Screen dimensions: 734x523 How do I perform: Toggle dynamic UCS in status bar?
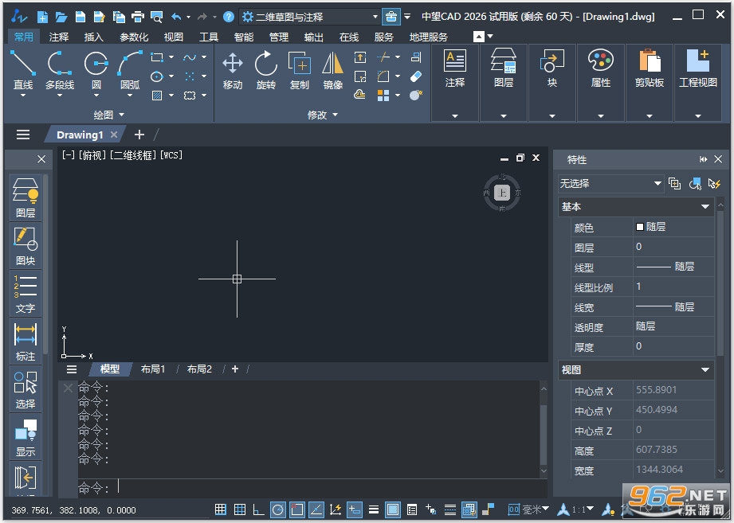click(x=336, y=509)
